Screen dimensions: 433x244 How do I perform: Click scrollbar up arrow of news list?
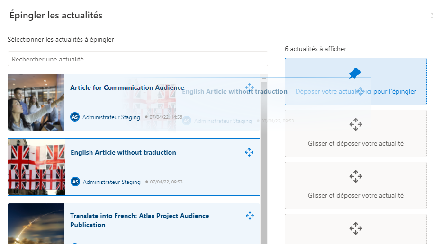point(264,78)
